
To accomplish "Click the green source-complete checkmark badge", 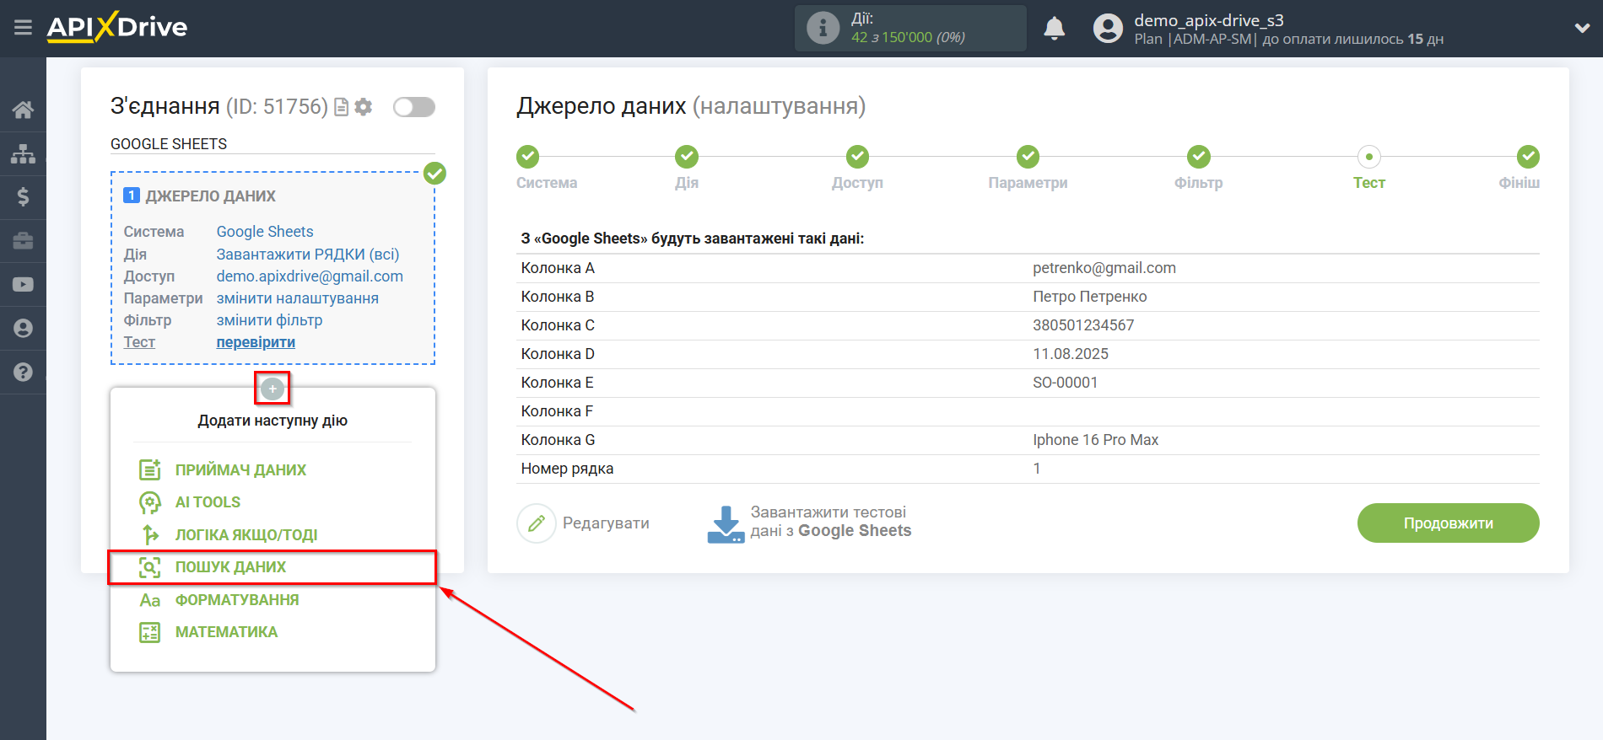I will tap(434, 173).
